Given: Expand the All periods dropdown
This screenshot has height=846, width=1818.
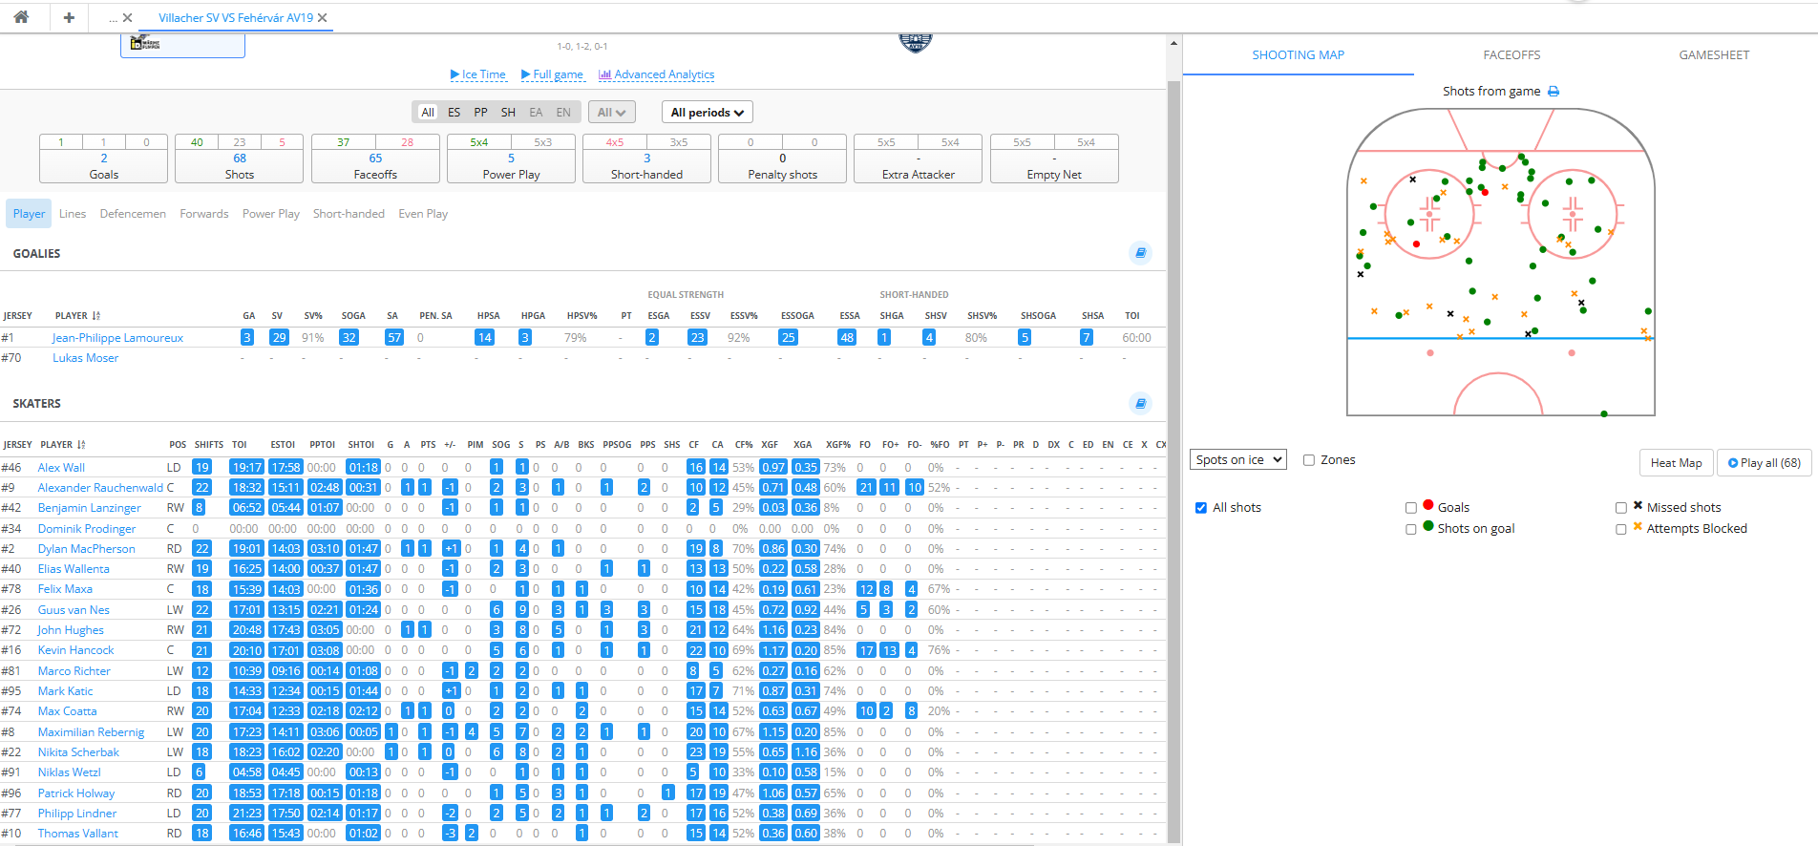Looking at the screenshot, I should (x=707, y=113).
